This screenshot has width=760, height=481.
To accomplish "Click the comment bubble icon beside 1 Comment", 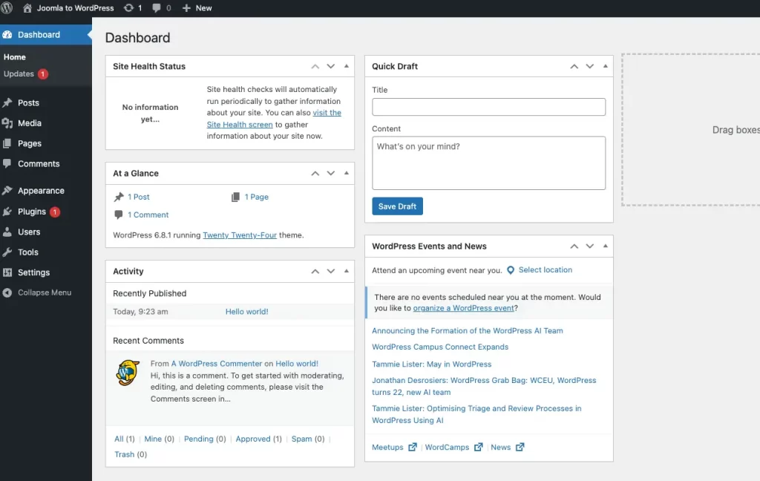I will pyautogui.click(x=119, y=215).
